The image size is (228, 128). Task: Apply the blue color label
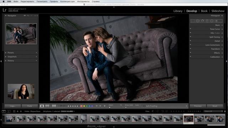(89, 106)
